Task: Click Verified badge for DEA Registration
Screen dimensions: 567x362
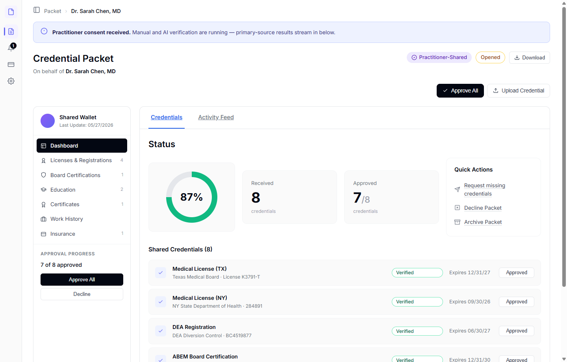Action: click(417, 331)
